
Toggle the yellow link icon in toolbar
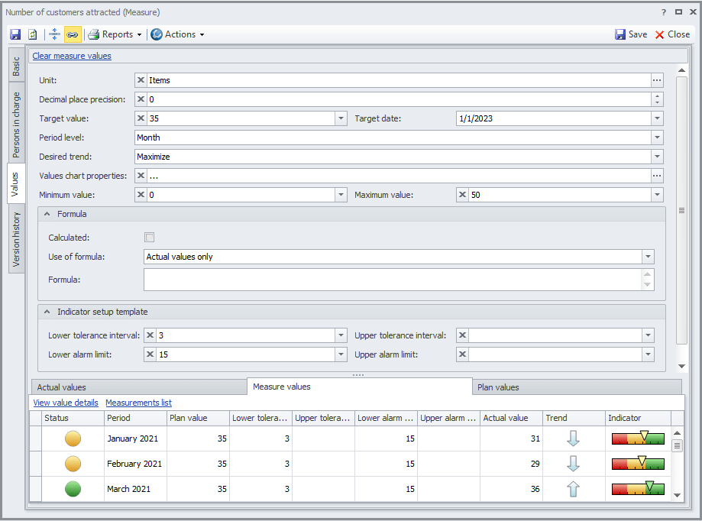tap(73, 34)
